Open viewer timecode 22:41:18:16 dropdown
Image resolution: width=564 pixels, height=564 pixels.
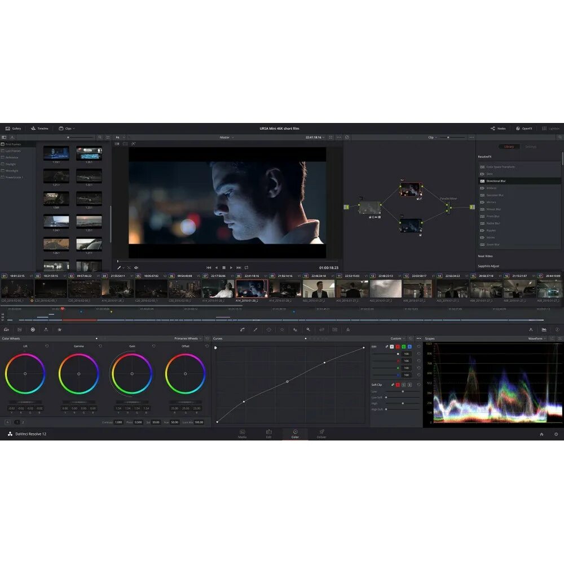pyautogui.click(x=315, y=138)
